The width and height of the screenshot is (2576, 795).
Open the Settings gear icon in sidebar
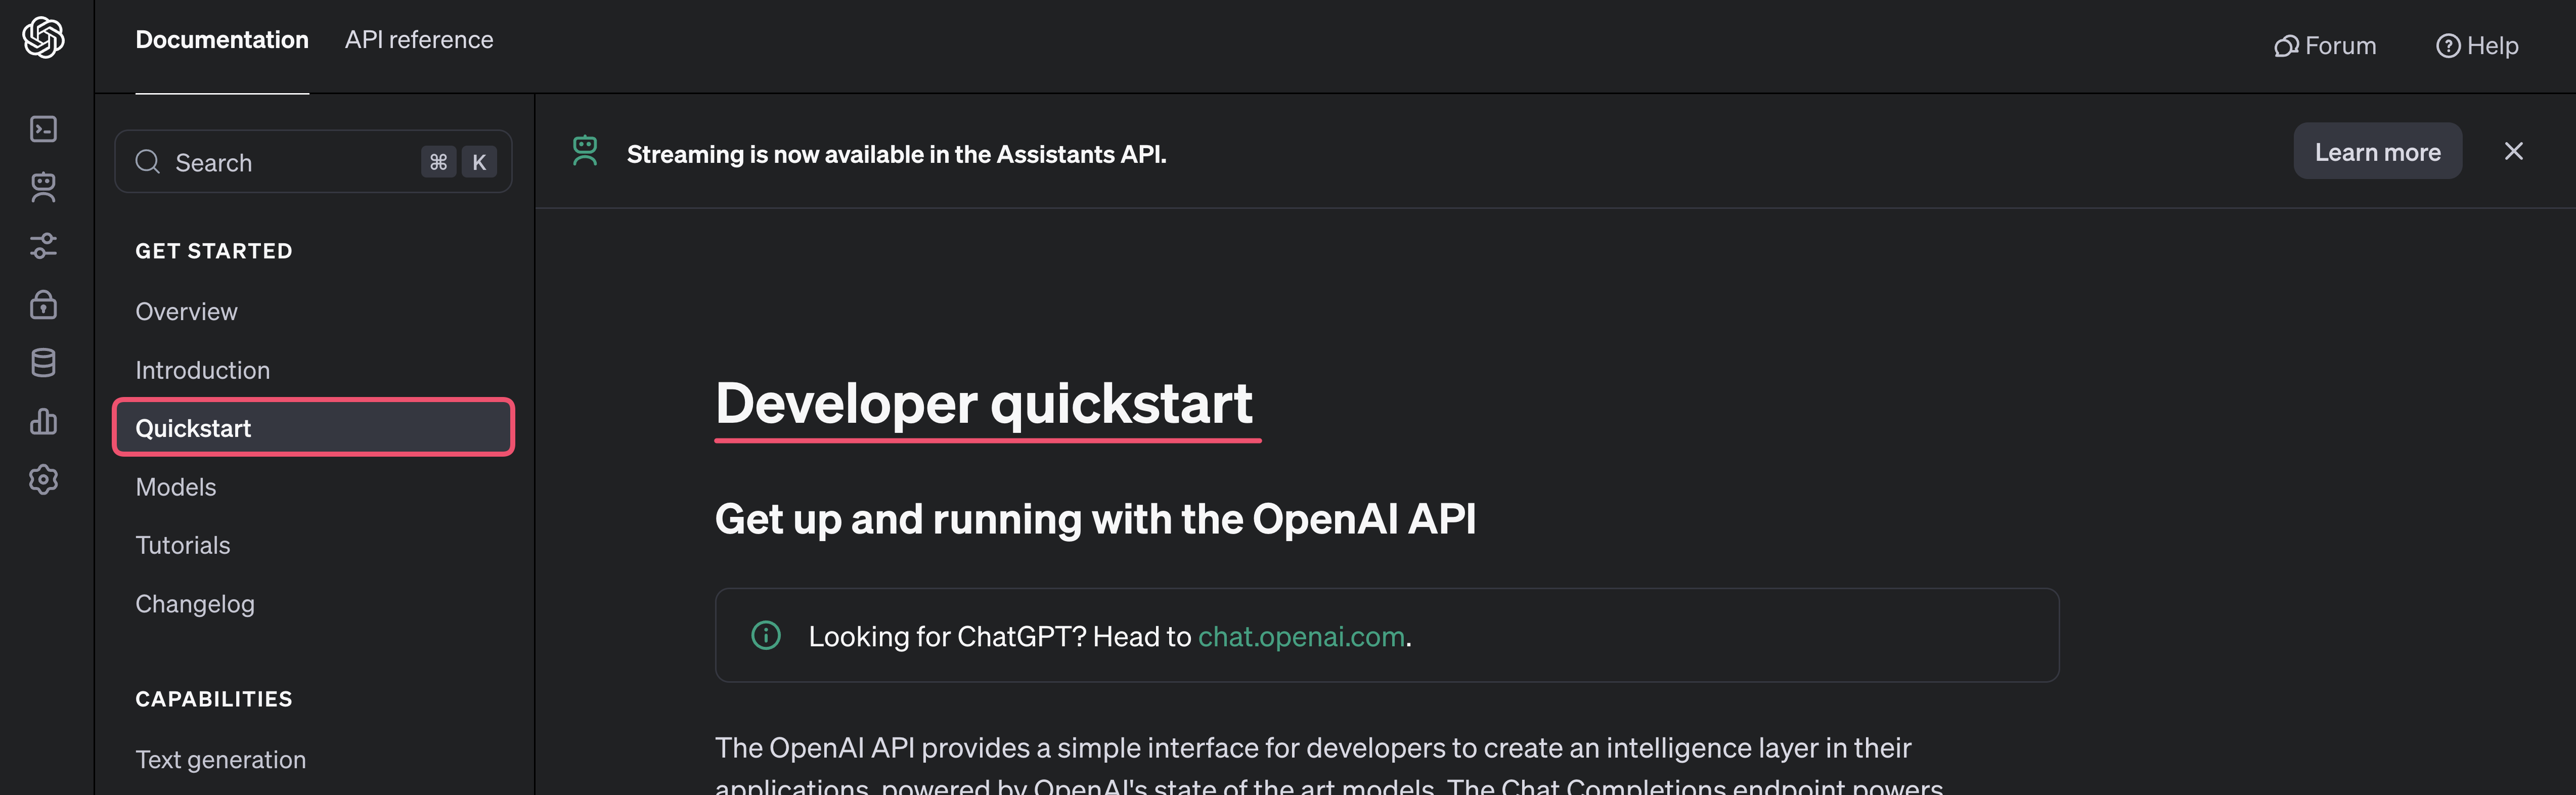(43, 479)
